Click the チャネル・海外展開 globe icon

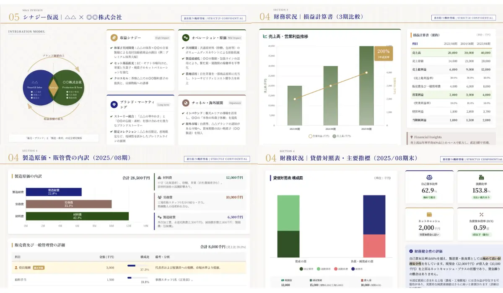(x=185, y=102)
